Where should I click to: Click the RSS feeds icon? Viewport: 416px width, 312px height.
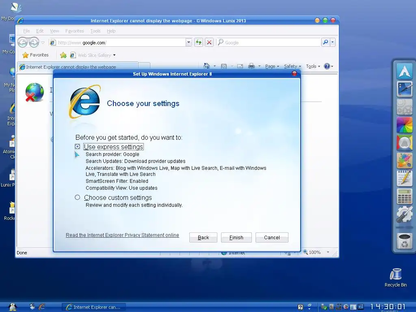pos(224,66)
